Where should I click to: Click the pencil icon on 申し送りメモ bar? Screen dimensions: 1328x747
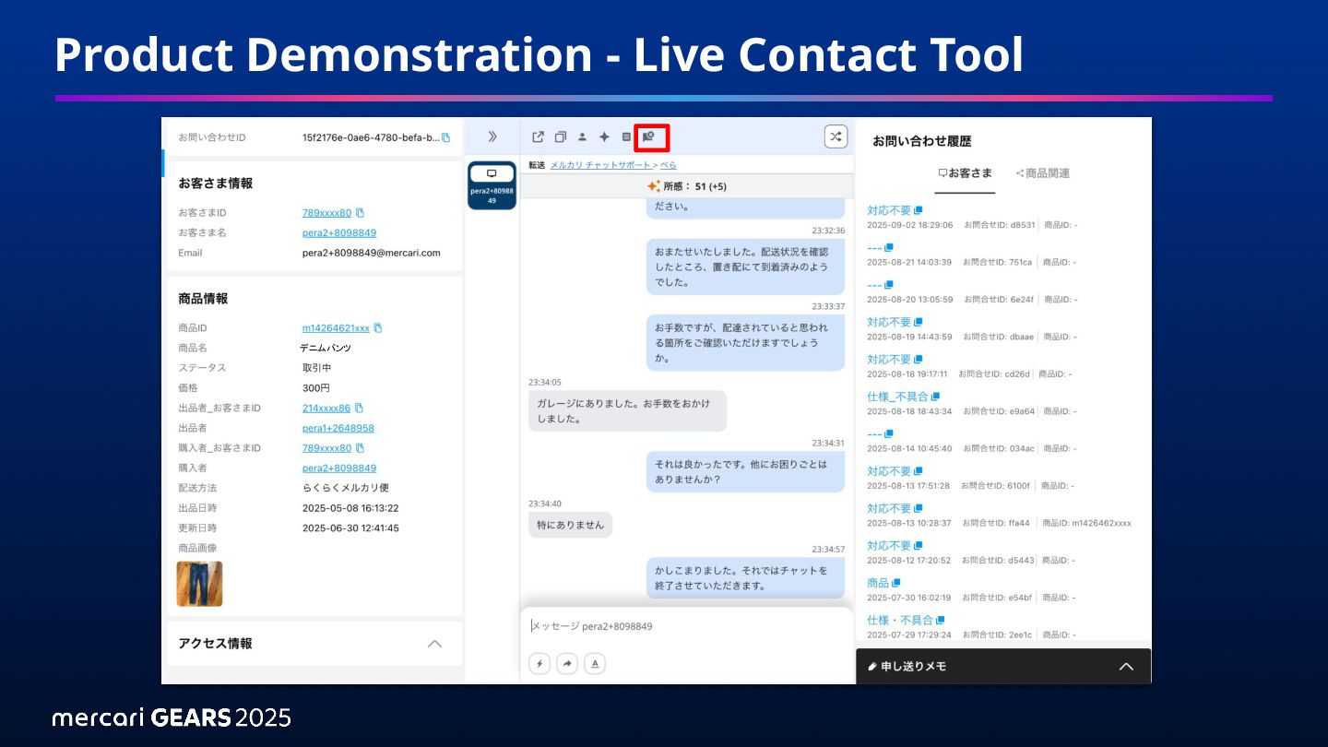872,666
